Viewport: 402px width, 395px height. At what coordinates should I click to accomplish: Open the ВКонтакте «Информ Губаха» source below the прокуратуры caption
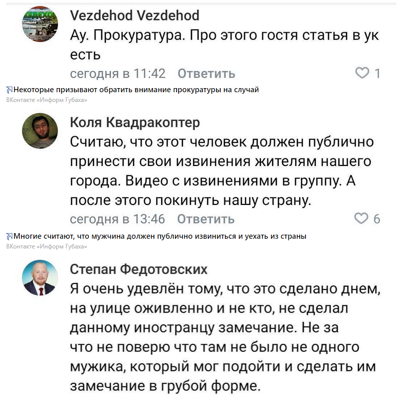point(47,100)
